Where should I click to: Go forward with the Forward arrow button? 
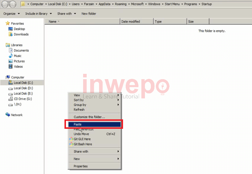tap(13, 4)
